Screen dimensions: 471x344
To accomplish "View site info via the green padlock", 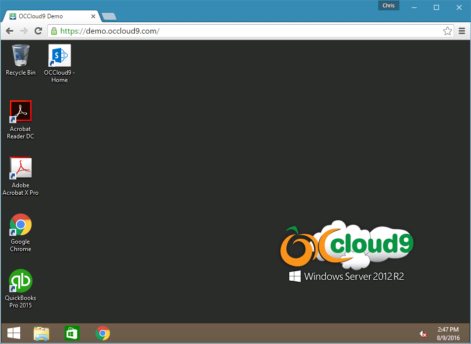I will click(x=54, y=31).
